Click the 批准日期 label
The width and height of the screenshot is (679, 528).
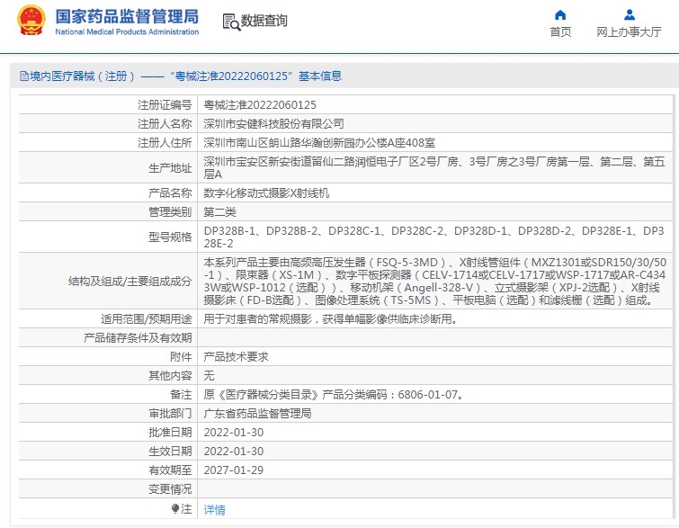(x=170, y=433)
